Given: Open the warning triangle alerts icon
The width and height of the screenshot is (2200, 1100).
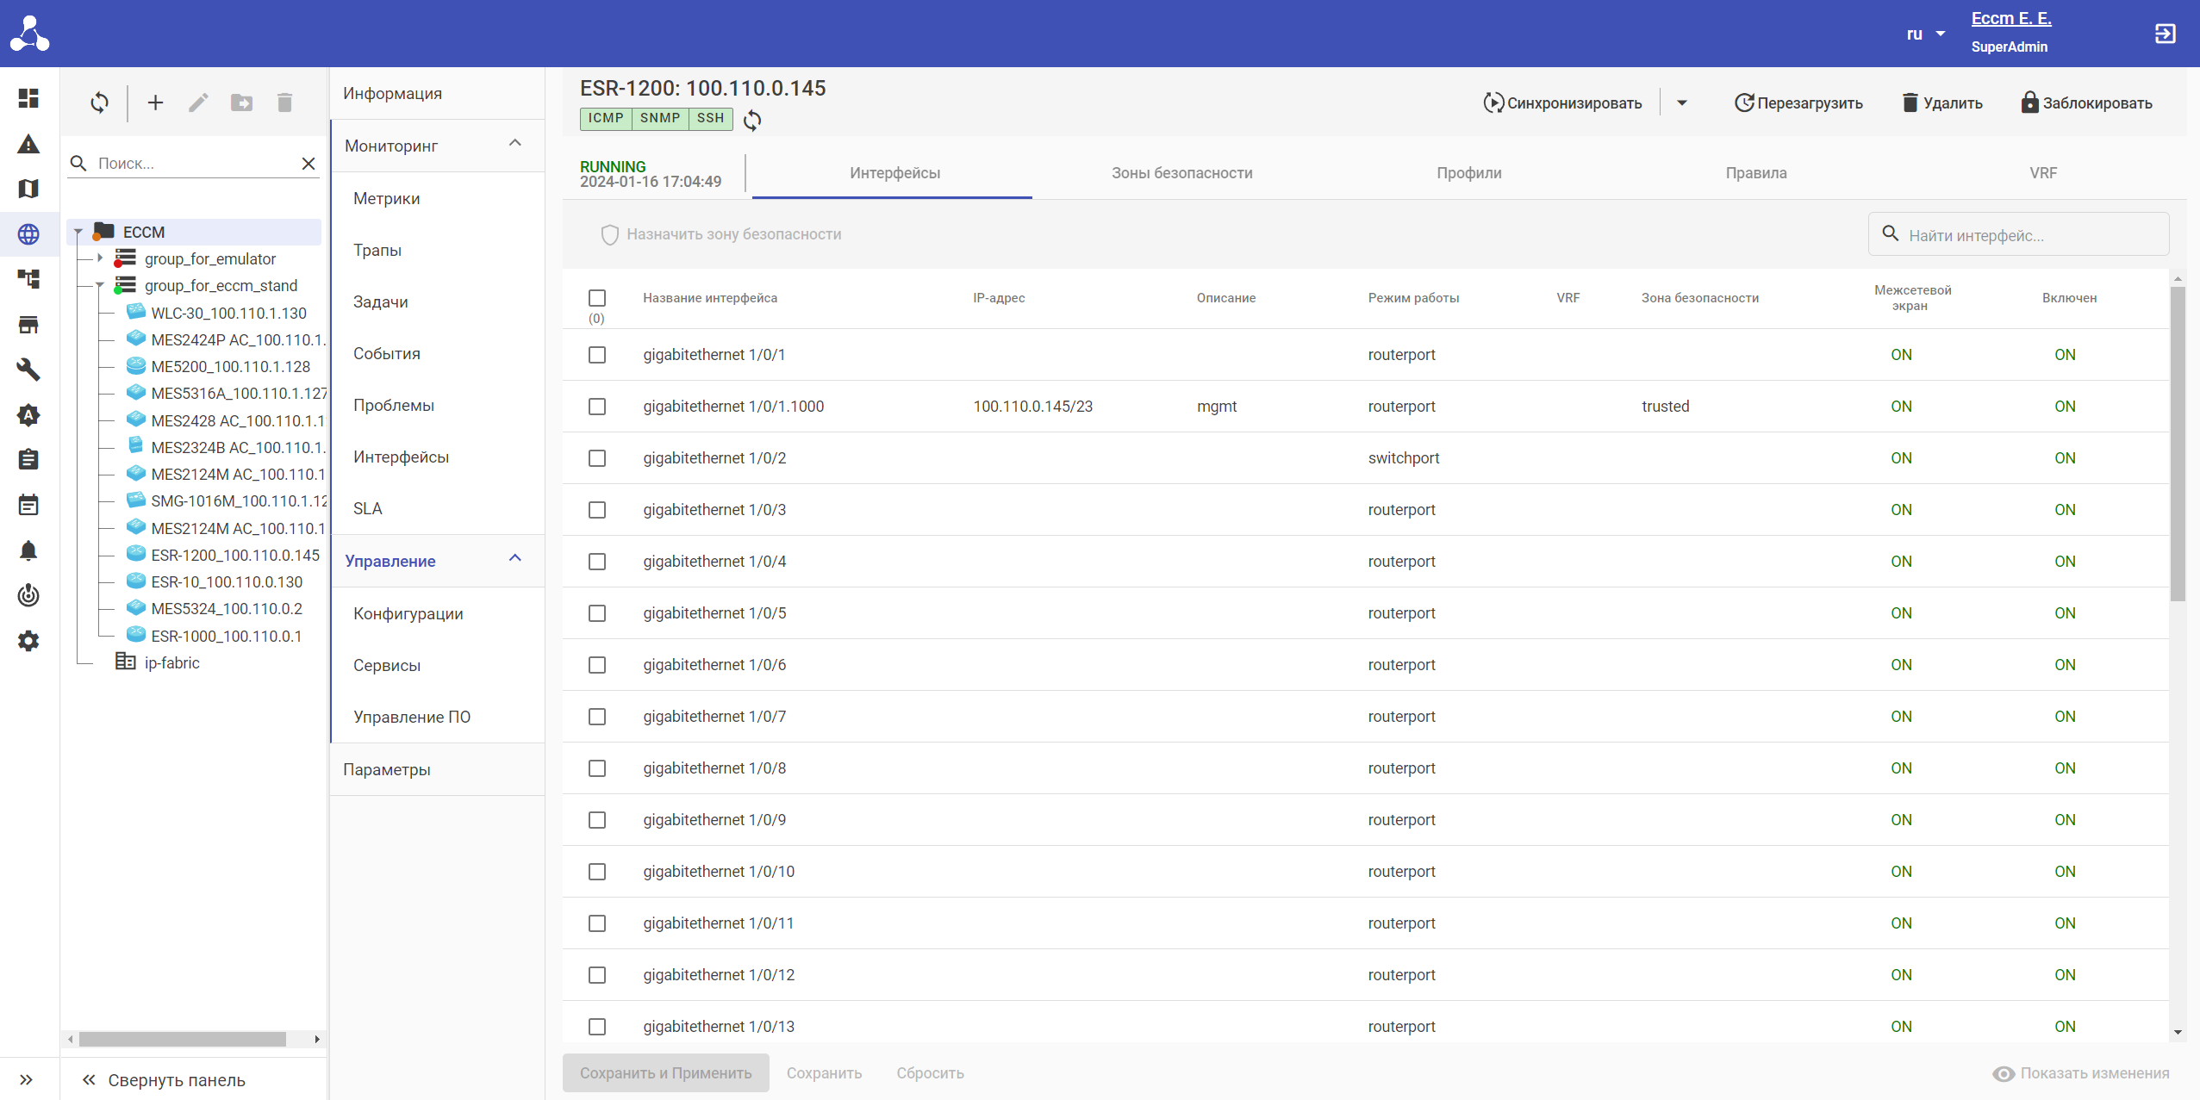Looking at the screenshot, I should tap(28, 144).
